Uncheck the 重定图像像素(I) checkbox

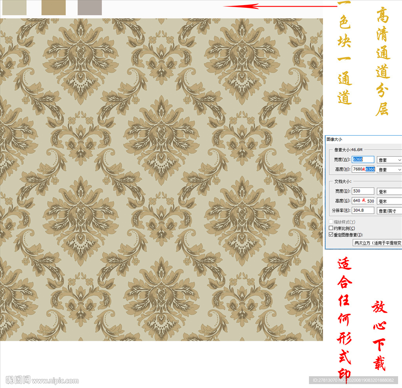point(331,235)
